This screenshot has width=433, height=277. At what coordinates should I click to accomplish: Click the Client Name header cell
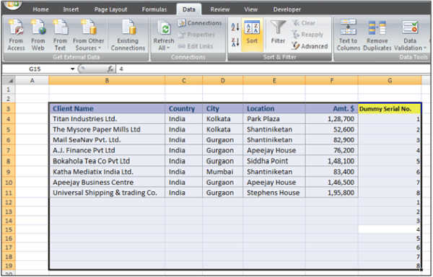(x=107, y=108)
